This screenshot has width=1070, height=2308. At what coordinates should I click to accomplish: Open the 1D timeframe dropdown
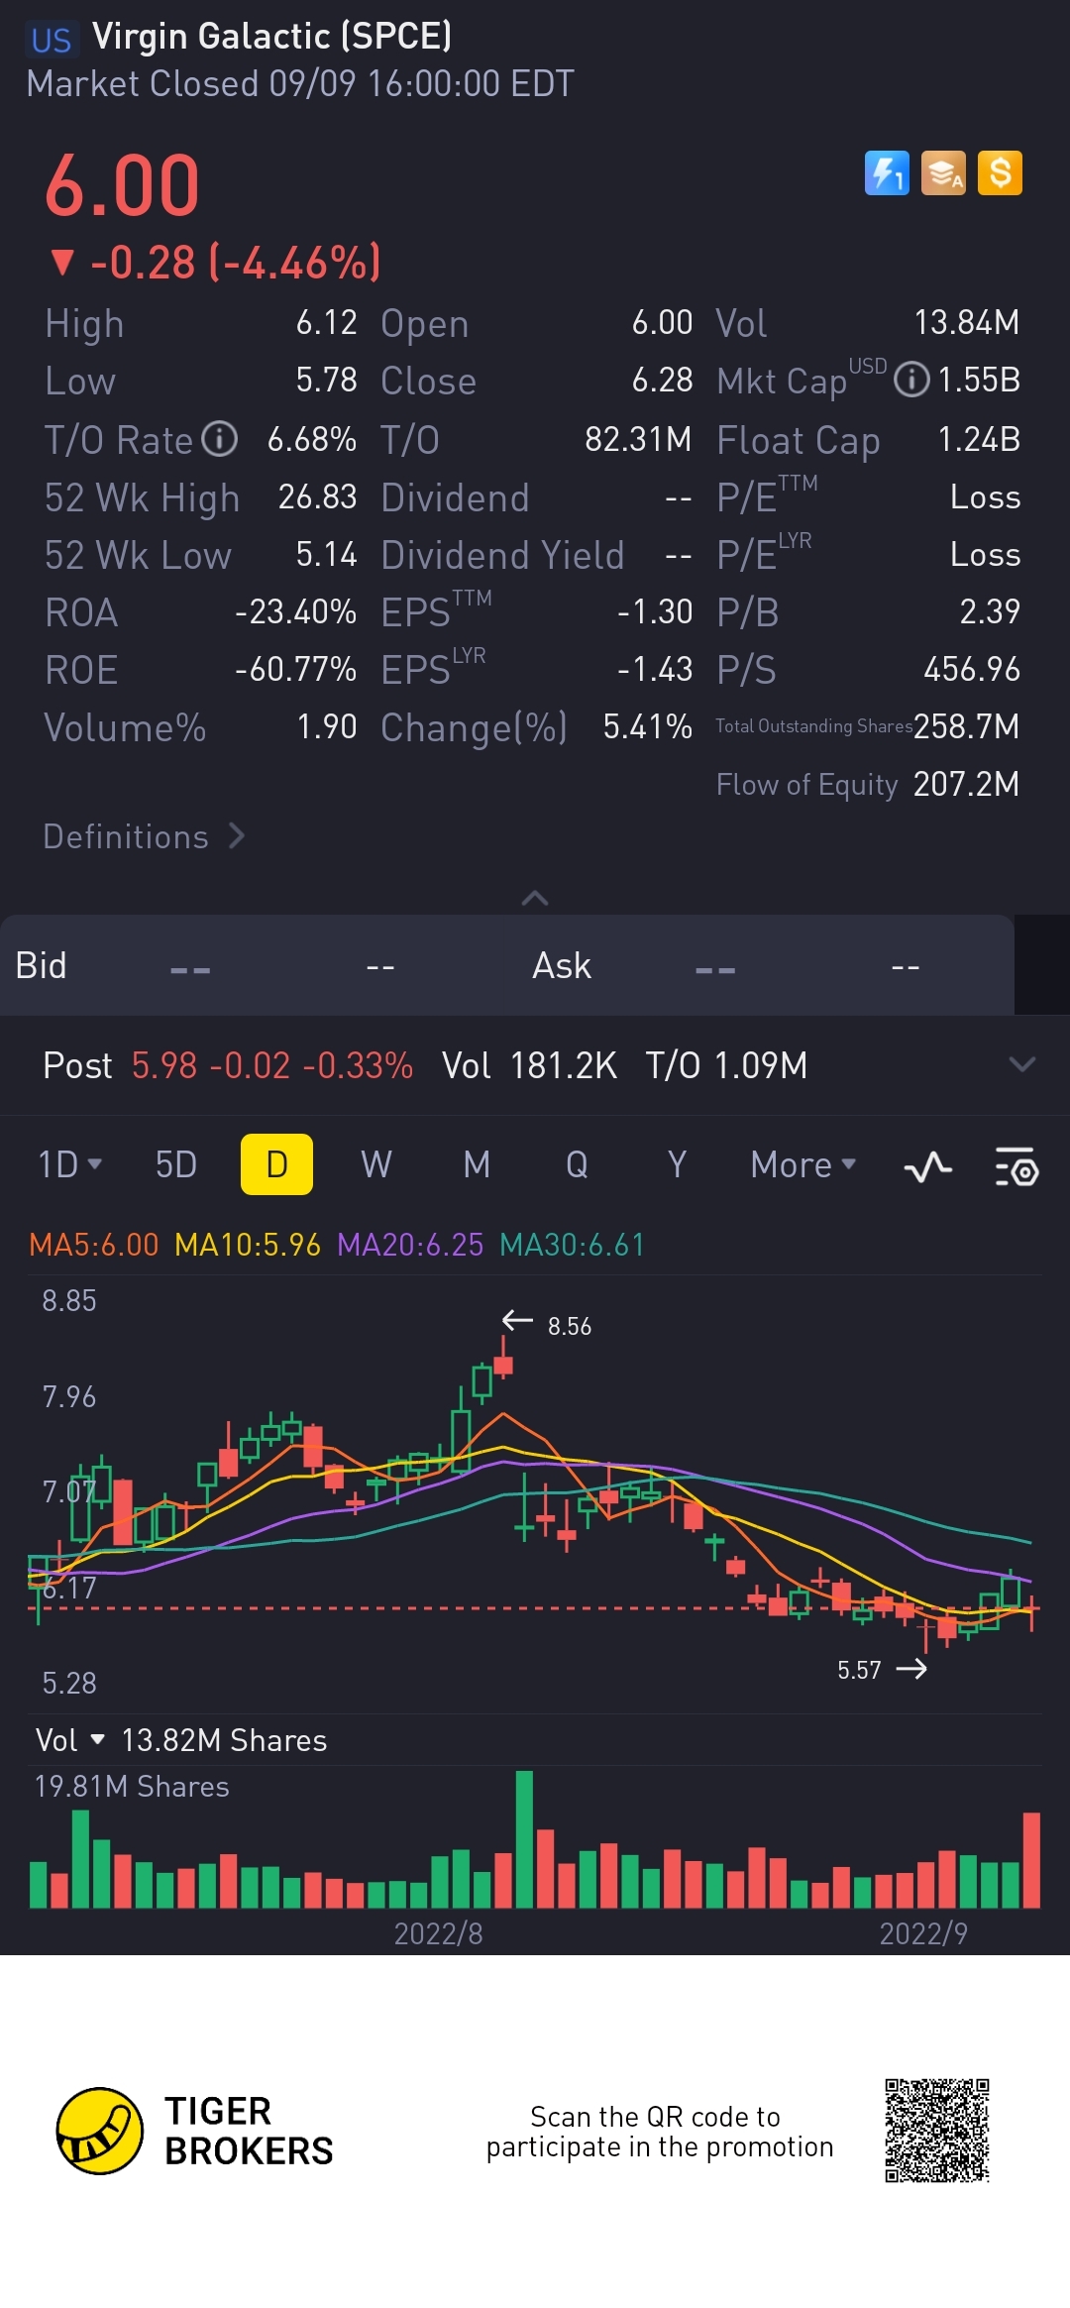point(69,1164)
